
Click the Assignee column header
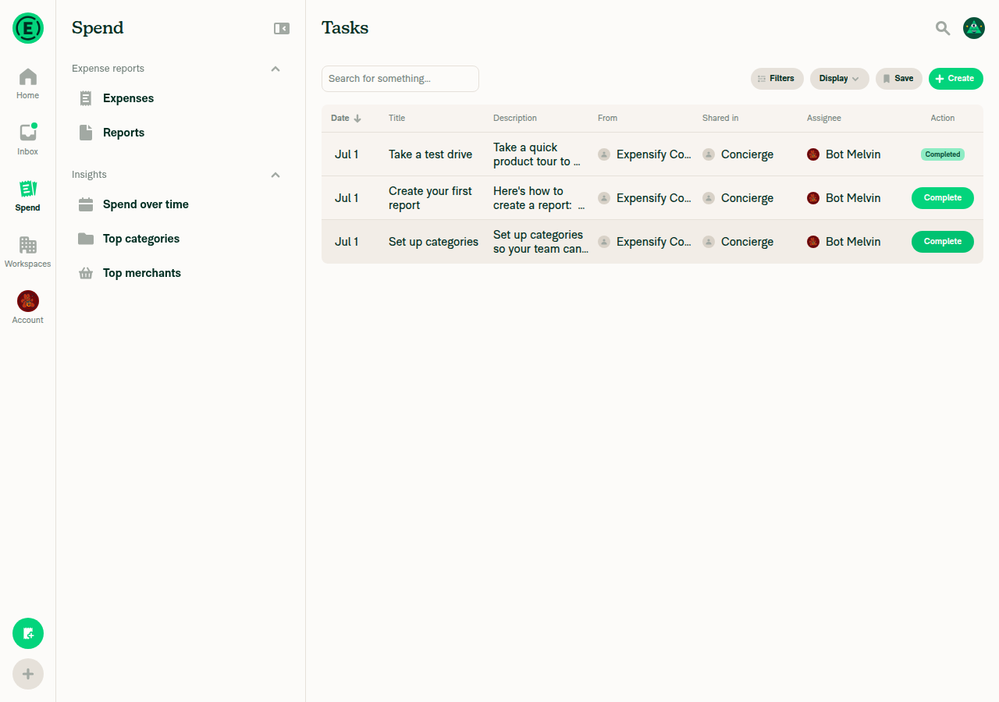[824, 119]
